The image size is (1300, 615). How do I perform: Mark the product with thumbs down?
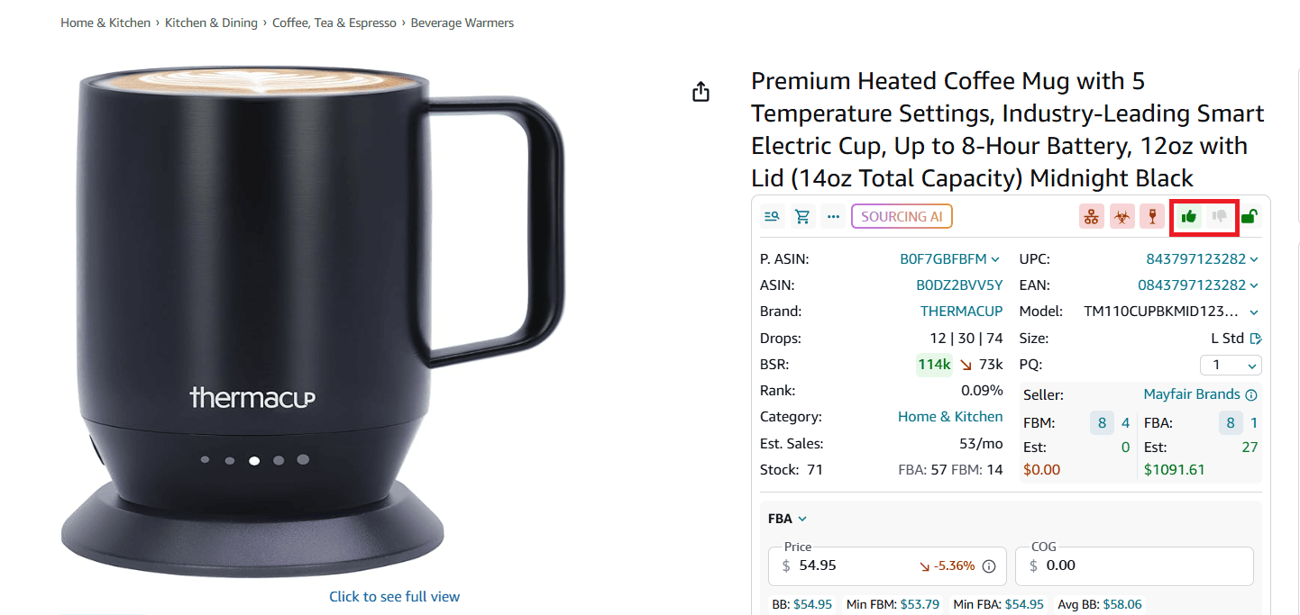click(x=1219, y=216)
